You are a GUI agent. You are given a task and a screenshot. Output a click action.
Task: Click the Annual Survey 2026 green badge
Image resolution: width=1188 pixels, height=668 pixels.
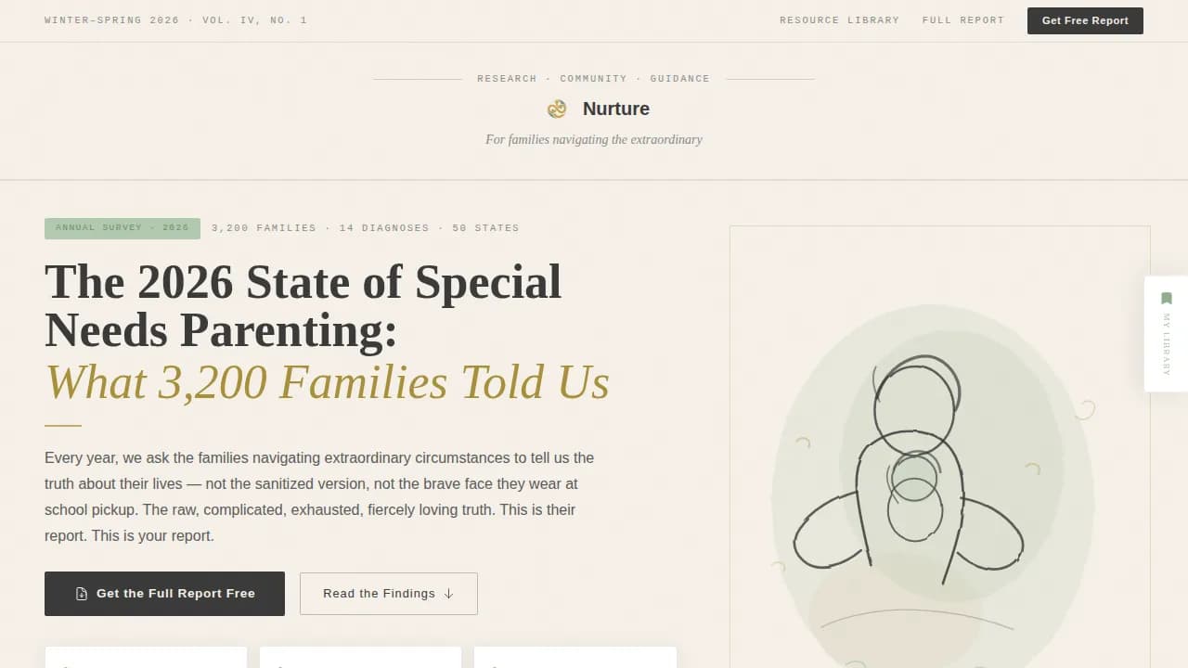click(122, 228)
